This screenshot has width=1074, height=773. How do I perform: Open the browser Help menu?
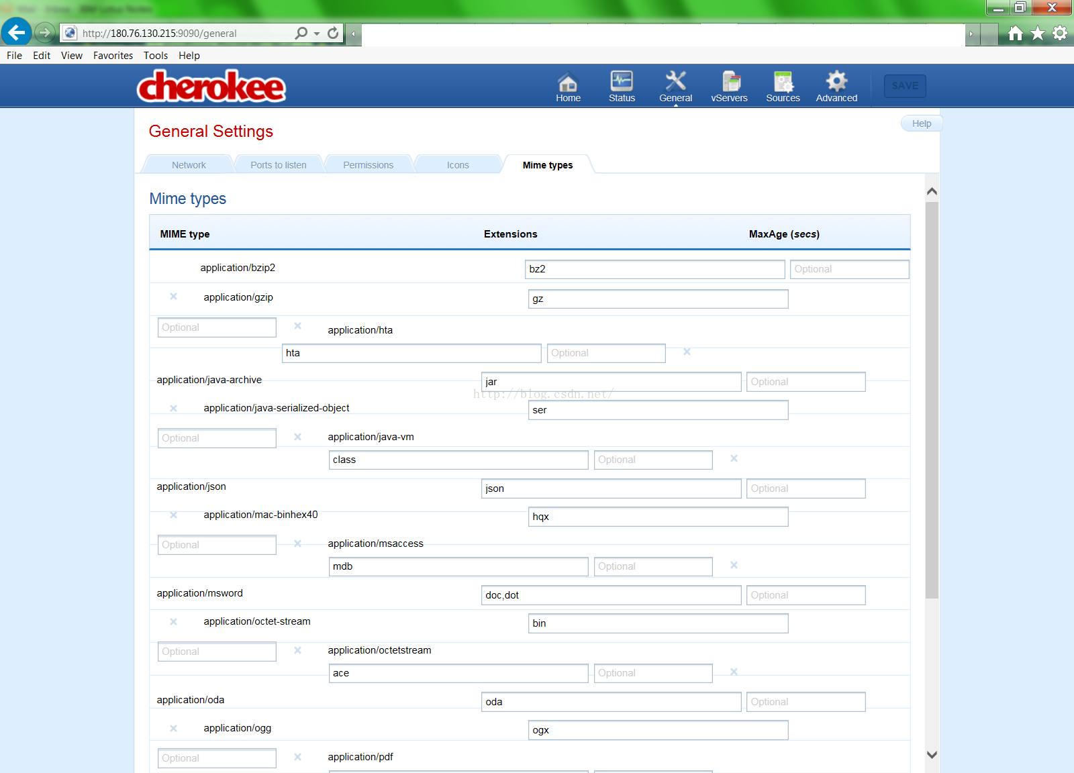(189, 56)
